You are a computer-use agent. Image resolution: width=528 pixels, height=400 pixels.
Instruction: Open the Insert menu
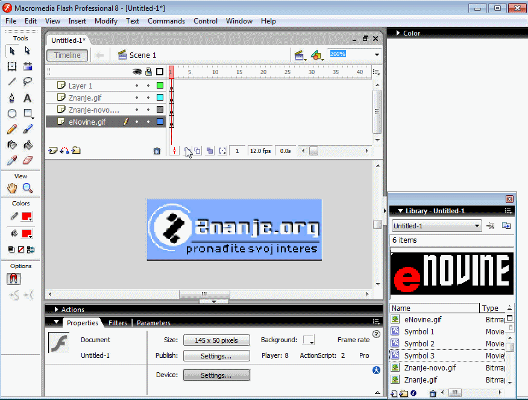(x=77, y=21)
